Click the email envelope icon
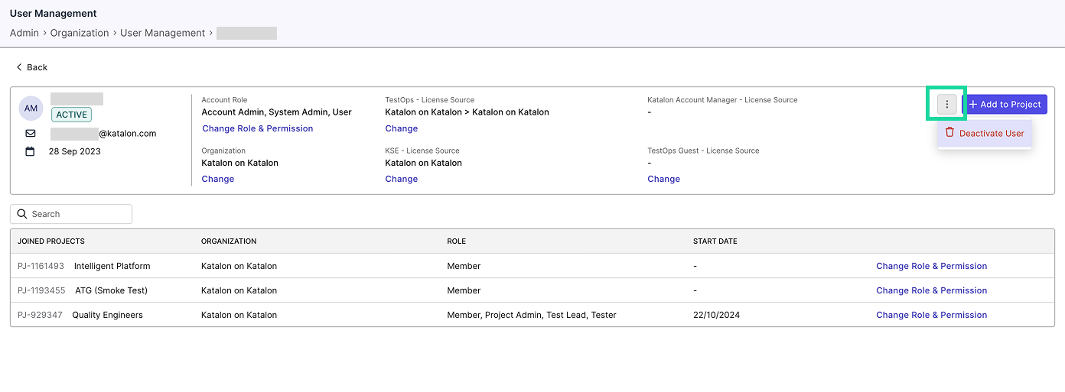 [31, 133]
